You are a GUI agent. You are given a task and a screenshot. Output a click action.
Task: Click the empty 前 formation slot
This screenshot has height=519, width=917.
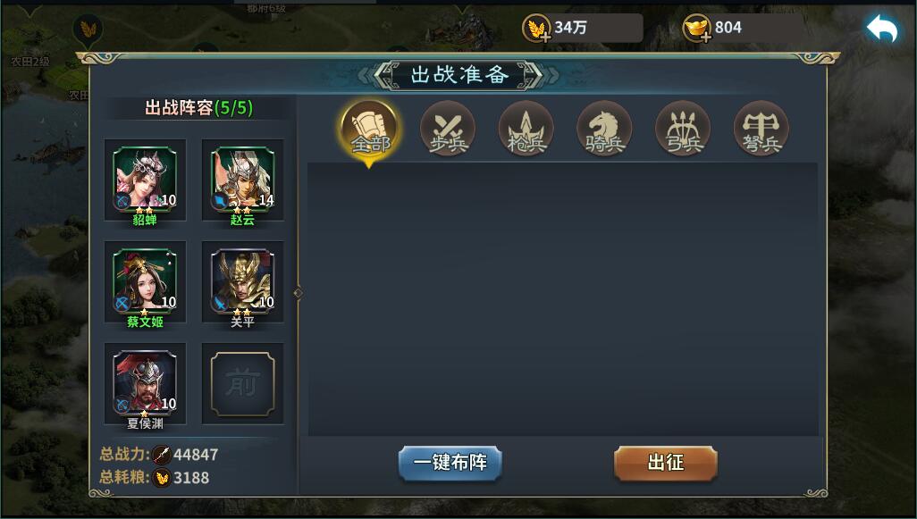(243, 383)
